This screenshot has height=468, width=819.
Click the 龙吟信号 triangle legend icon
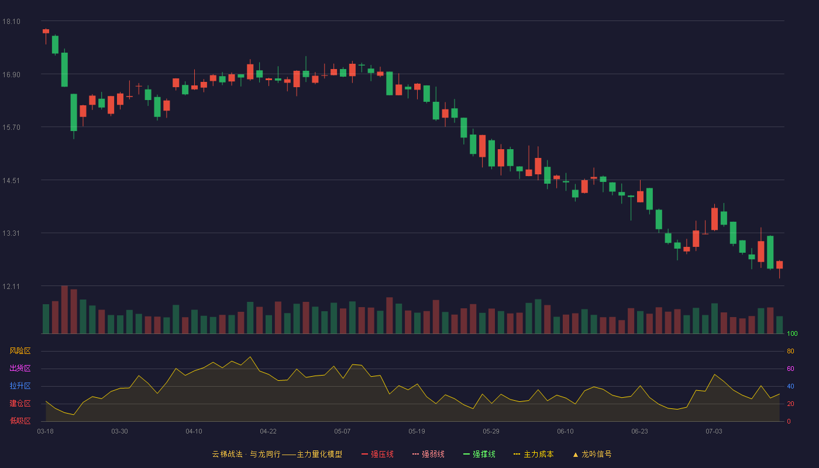(576, 455)
